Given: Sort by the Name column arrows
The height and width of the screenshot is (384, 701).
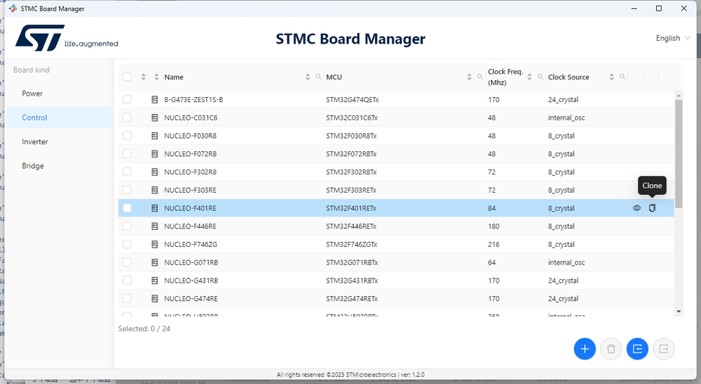Looking at the screenshot, I should tap(308, 77).
